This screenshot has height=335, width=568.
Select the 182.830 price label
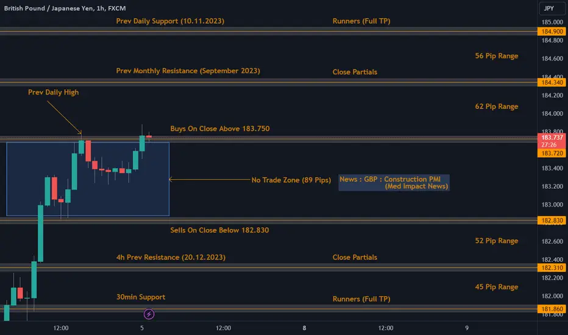pos(552,220)
